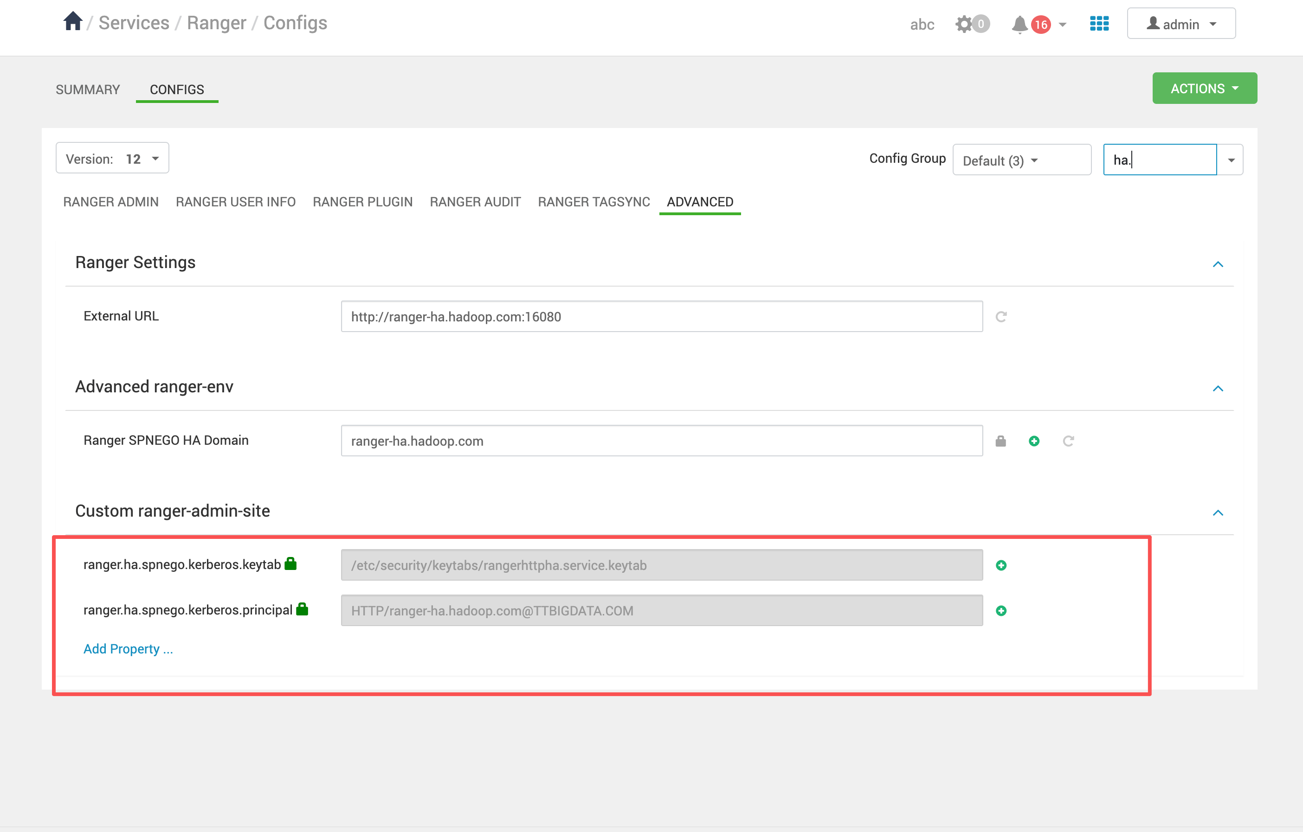Click green override plus for SPNEGO HA Domain
The height and width of the screenshot is (832, 1303).
click(1033, 441)
